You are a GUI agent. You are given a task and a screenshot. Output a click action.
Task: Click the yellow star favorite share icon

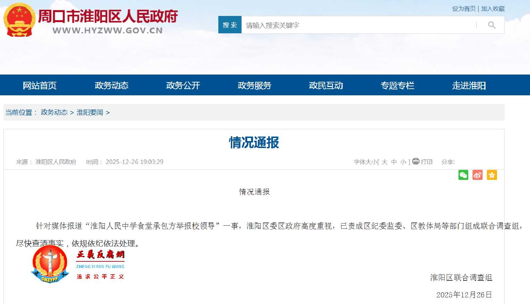491,175
